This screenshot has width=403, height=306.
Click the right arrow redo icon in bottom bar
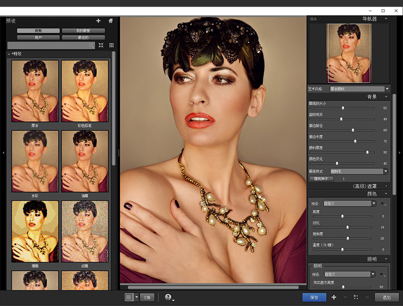367,297
